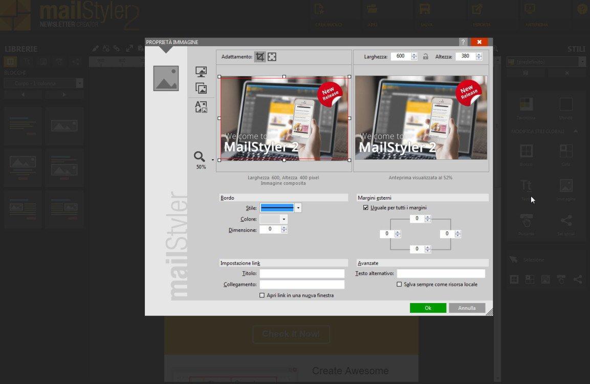The width and height of the screenshot is (590, 384).
Task: Click the pencil icon in editor toolbar
Action: pyautogui.click(x=96, y=49)
